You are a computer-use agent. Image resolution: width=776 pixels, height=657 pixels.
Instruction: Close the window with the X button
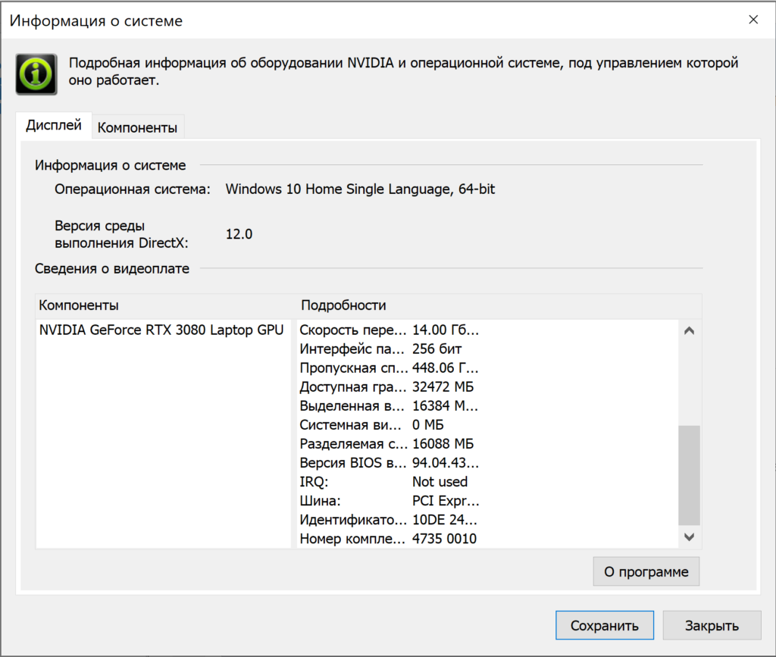(753, 20)
